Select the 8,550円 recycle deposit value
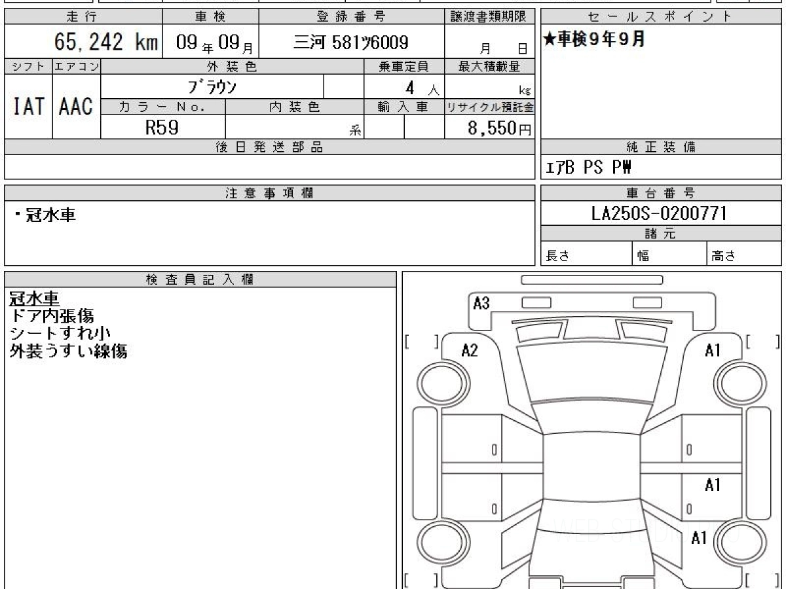Viewport: 786px width, 589px height. (x=500, y=128)
